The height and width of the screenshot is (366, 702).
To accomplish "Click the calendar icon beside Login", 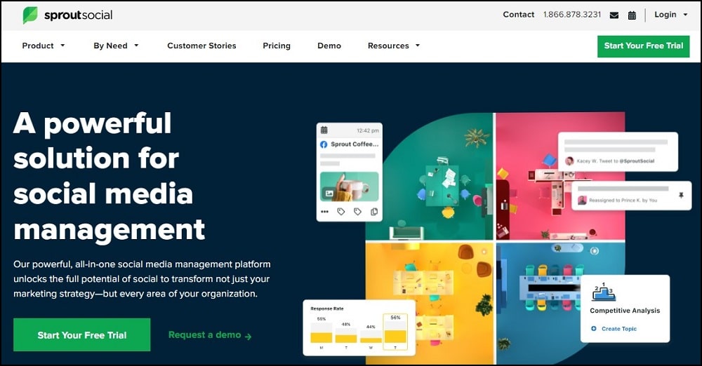I will pyautogui.click(x=632, y=15).
